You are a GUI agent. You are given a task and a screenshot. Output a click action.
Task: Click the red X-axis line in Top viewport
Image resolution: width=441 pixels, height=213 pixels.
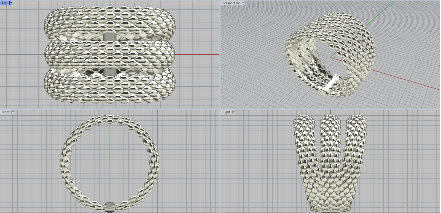point(197,54)
